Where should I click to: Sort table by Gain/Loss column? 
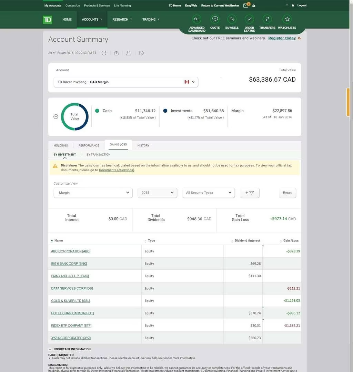289,240
